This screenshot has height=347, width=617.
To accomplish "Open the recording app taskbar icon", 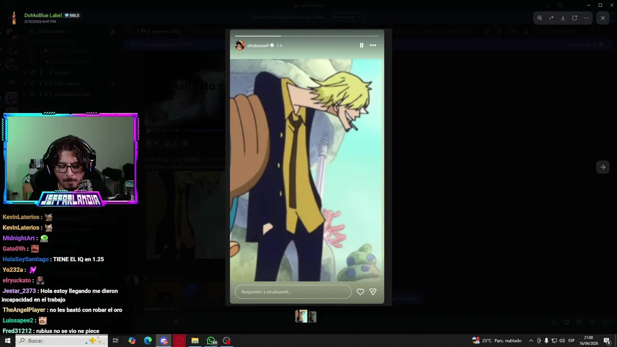I will click(227, 341).
